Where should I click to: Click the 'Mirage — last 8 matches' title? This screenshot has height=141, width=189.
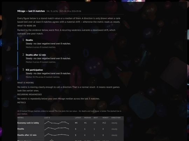[x=31, y=11]
